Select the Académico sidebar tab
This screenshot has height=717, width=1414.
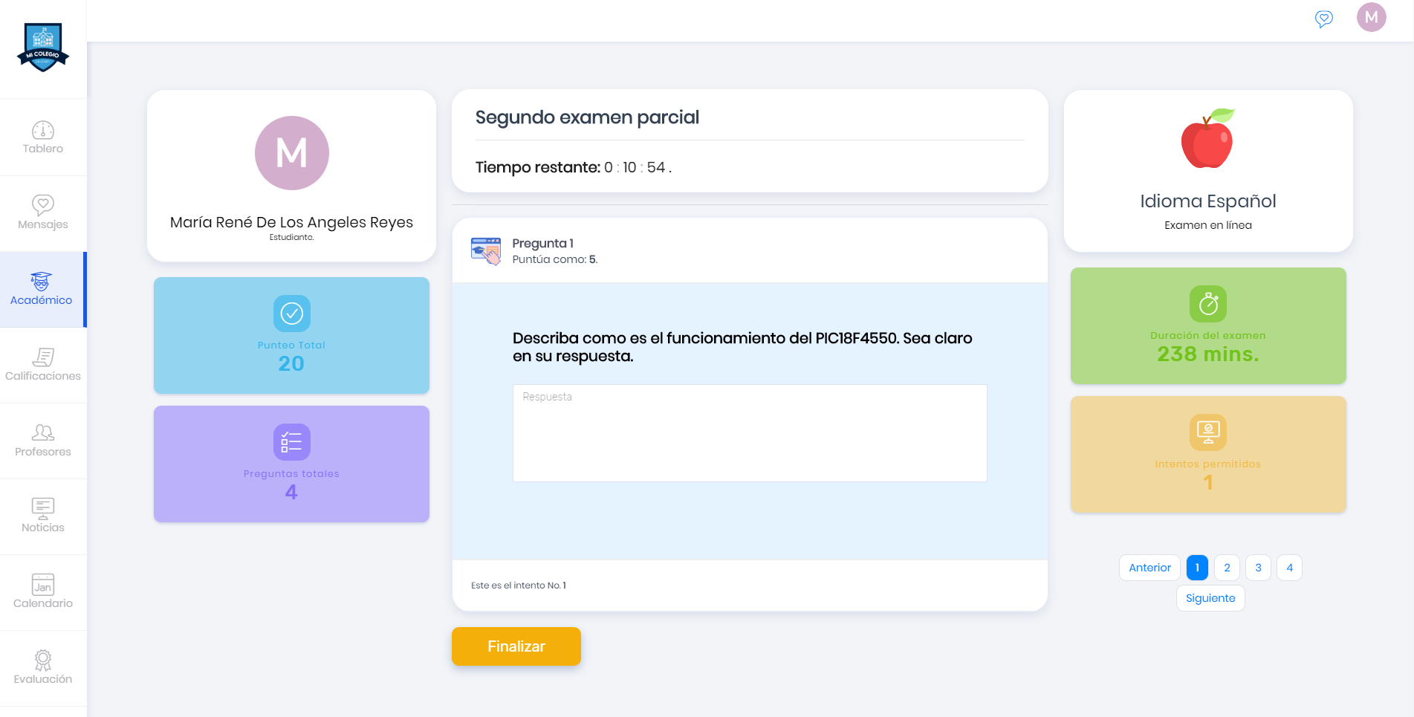coord(42,290)
